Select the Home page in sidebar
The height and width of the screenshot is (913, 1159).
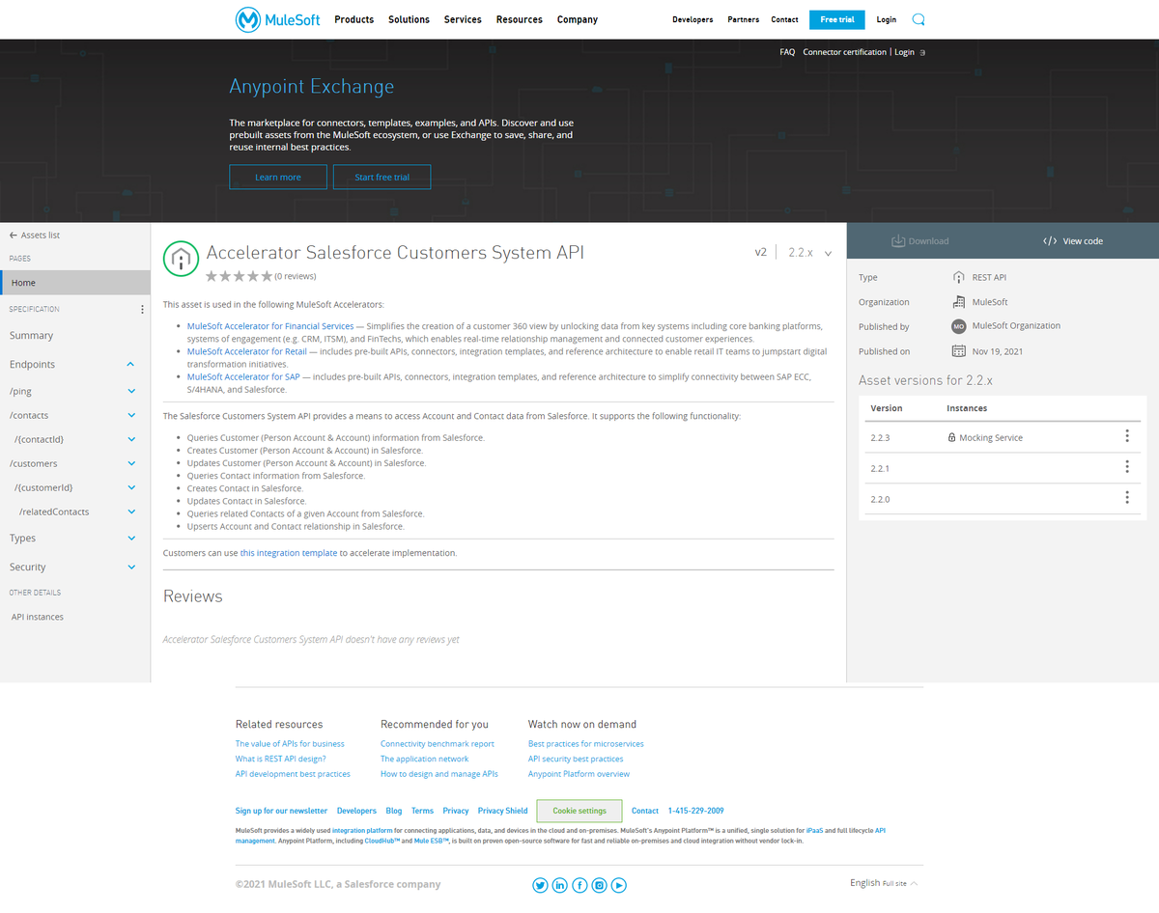75,283
